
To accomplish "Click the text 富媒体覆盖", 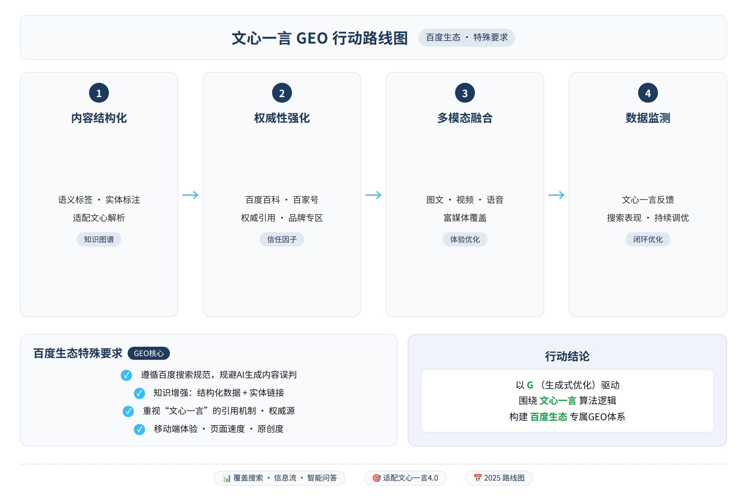I will [x=465, y=218].
